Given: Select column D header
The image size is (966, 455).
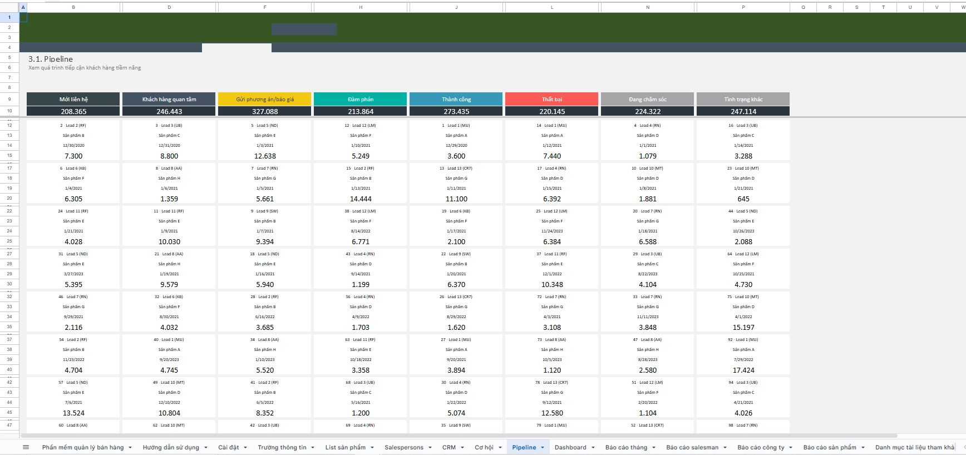Looking at the screenshot, I should 169,7.
